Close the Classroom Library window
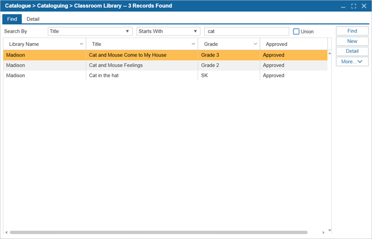 pos(364,6)
